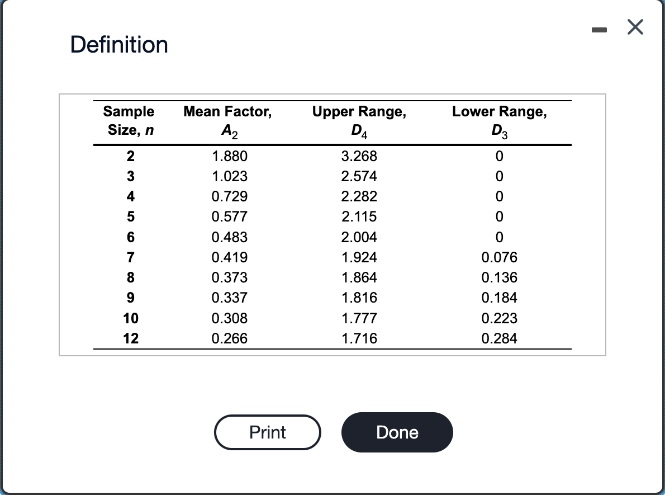Select the Sample Size column header
The image size is (665, 495).
point(129,121)
